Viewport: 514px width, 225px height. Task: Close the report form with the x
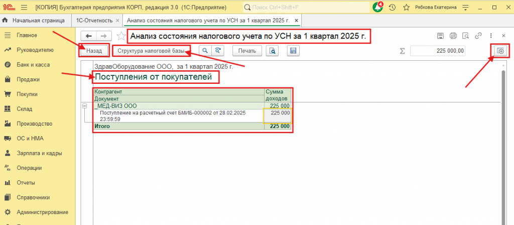[x=504, y=36]
